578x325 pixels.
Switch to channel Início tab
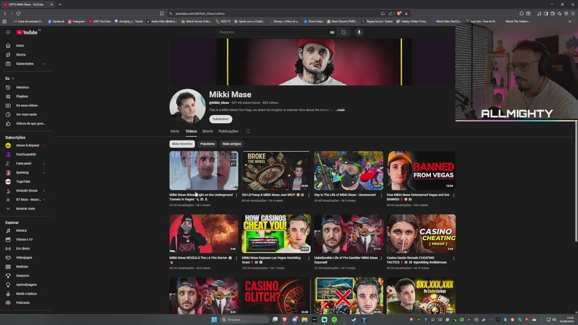175,131
